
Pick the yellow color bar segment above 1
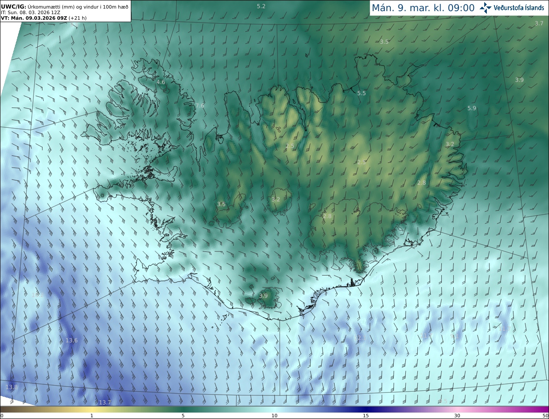(92, 409)
